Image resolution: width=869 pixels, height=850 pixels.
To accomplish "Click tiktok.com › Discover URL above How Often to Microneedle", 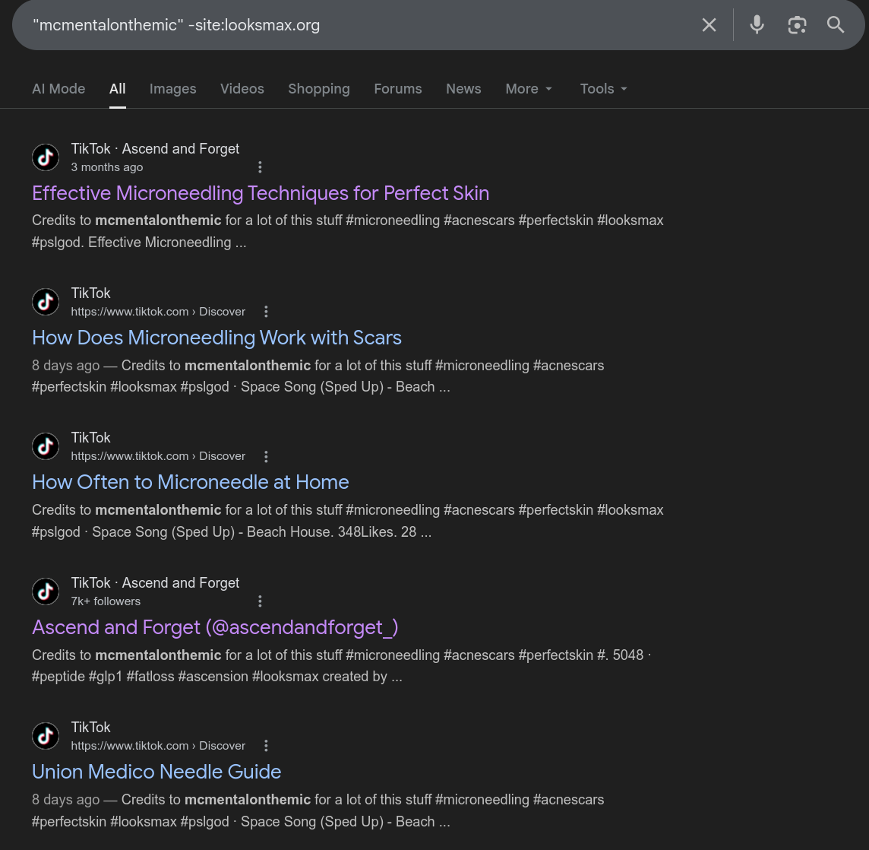I will [x=158, y=456].
